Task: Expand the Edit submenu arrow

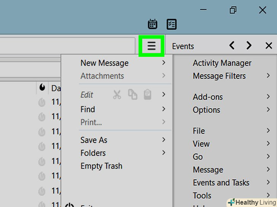Action: 164,94
